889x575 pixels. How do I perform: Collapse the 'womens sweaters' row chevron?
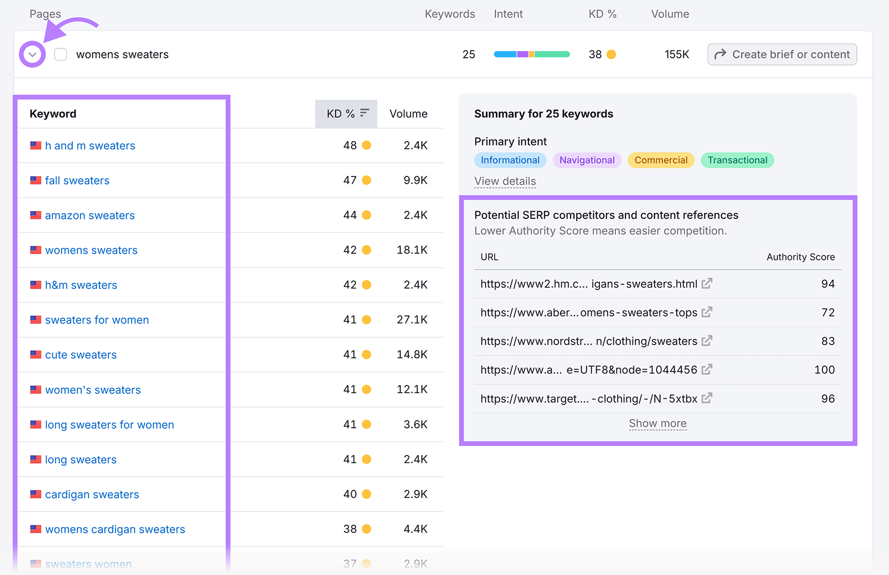32,54
